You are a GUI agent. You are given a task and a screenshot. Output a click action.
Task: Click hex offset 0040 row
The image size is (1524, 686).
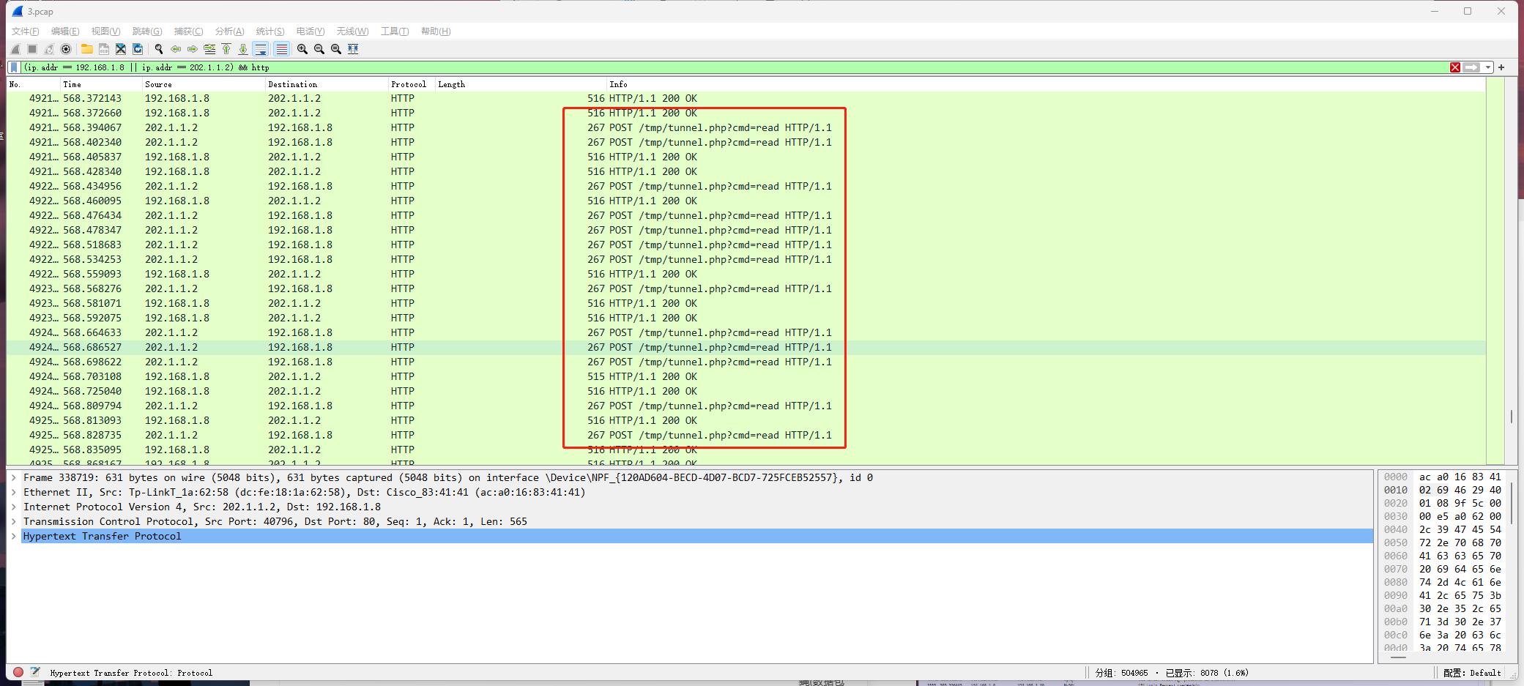pos(1443,529)
